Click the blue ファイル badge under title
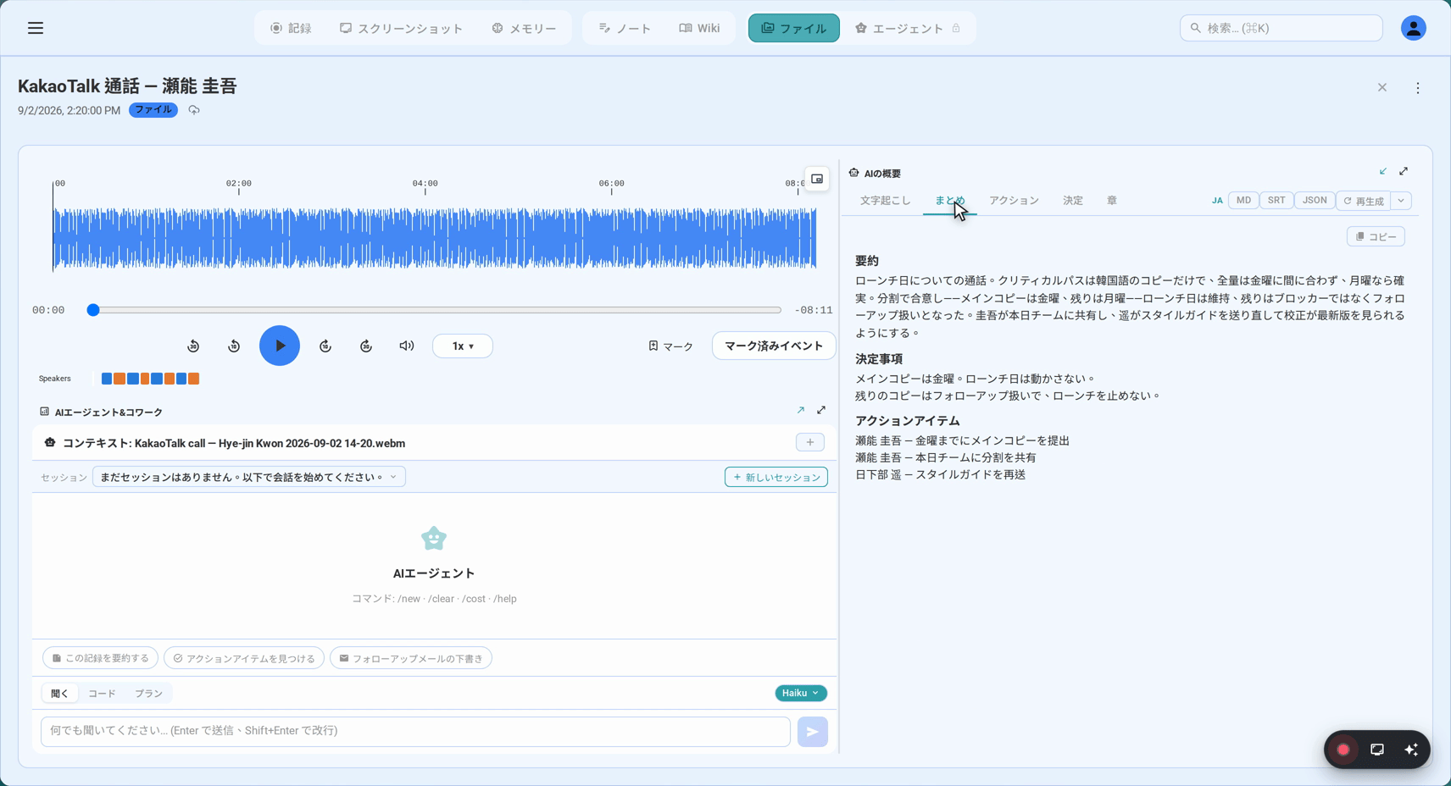 [x=153, y=110]
